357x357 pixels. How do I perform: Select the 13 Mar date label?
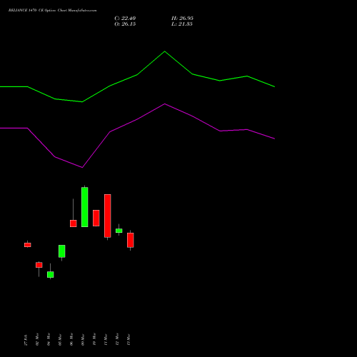(x=129, y=339)
